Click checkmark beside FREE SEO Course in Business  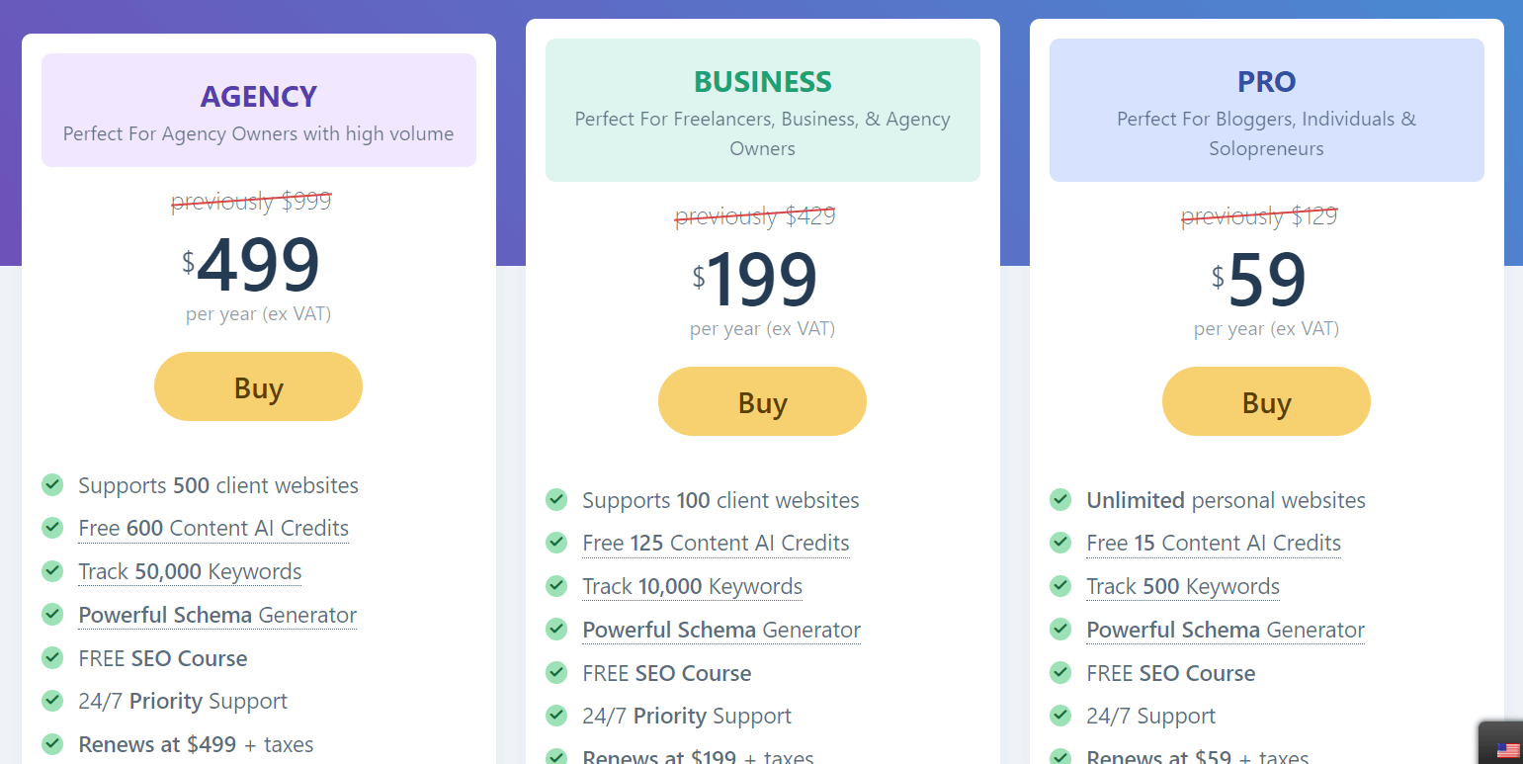556,672
